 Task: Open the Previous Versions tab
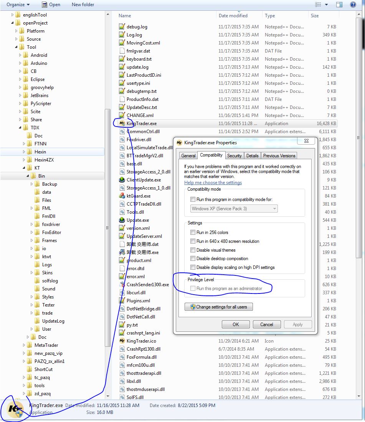[x=279, y=156]
